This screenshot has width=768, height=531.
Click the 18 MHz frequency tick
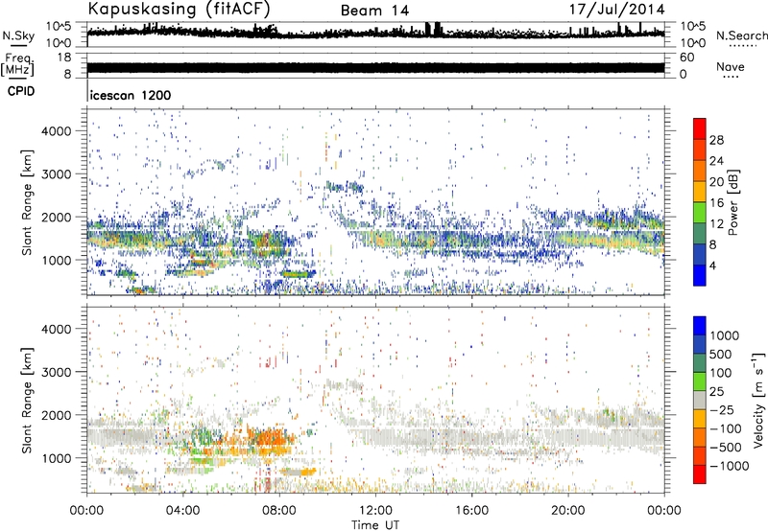point(64,58)
